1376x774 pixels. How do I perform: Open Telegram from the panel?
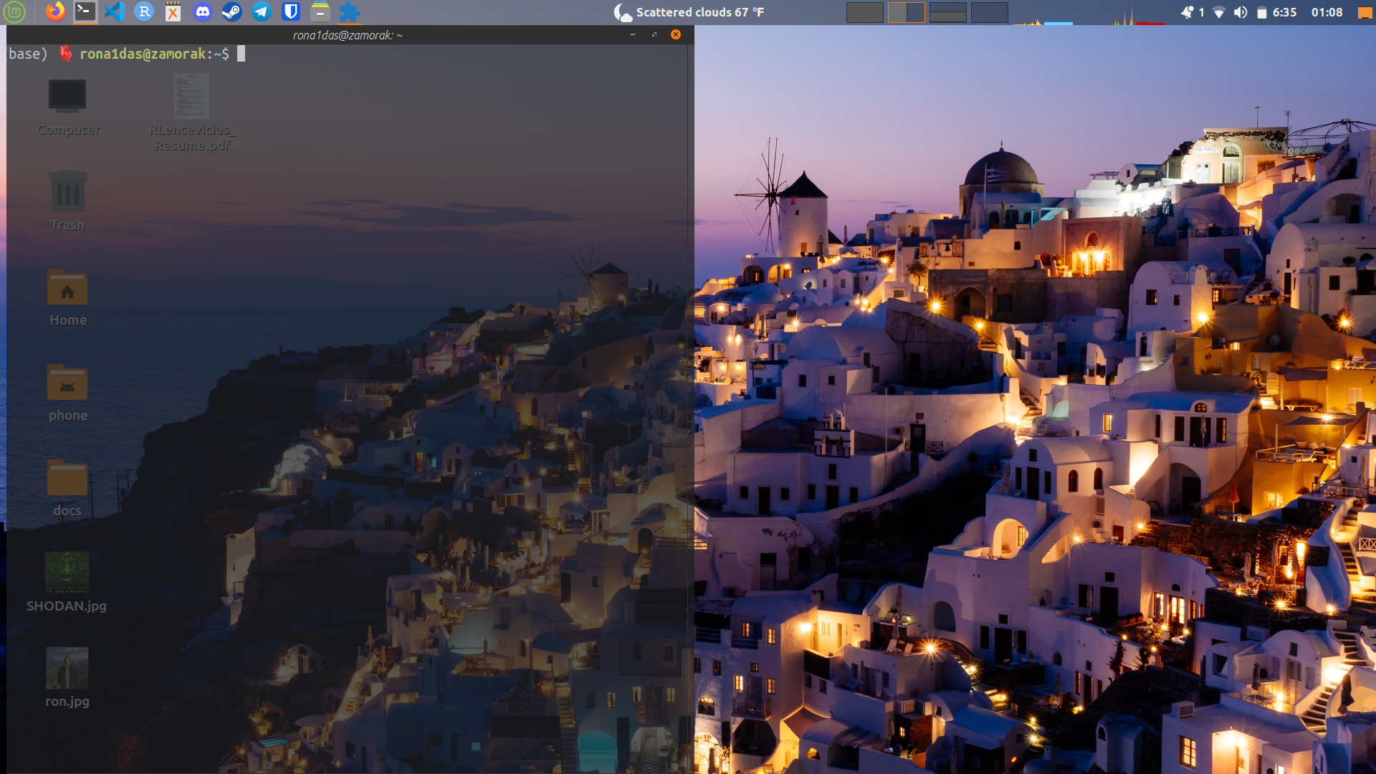(262, 12)
